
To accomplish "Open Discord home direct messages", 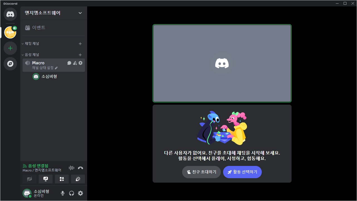I will [10, 14].
